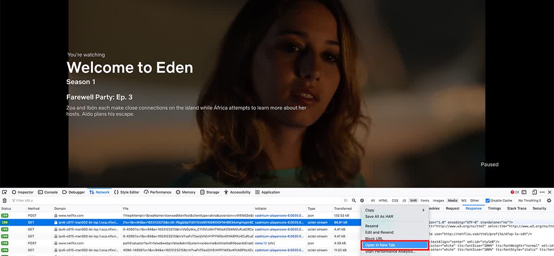The height and width of the screenshot is (256, 554).
Task: Open the Memory panel
Action: pyautogui.click(x=186, y=192)
